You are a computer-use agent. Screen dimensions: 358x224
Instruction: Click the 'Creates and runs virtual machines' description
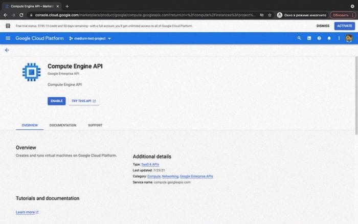tap(66, 155)
